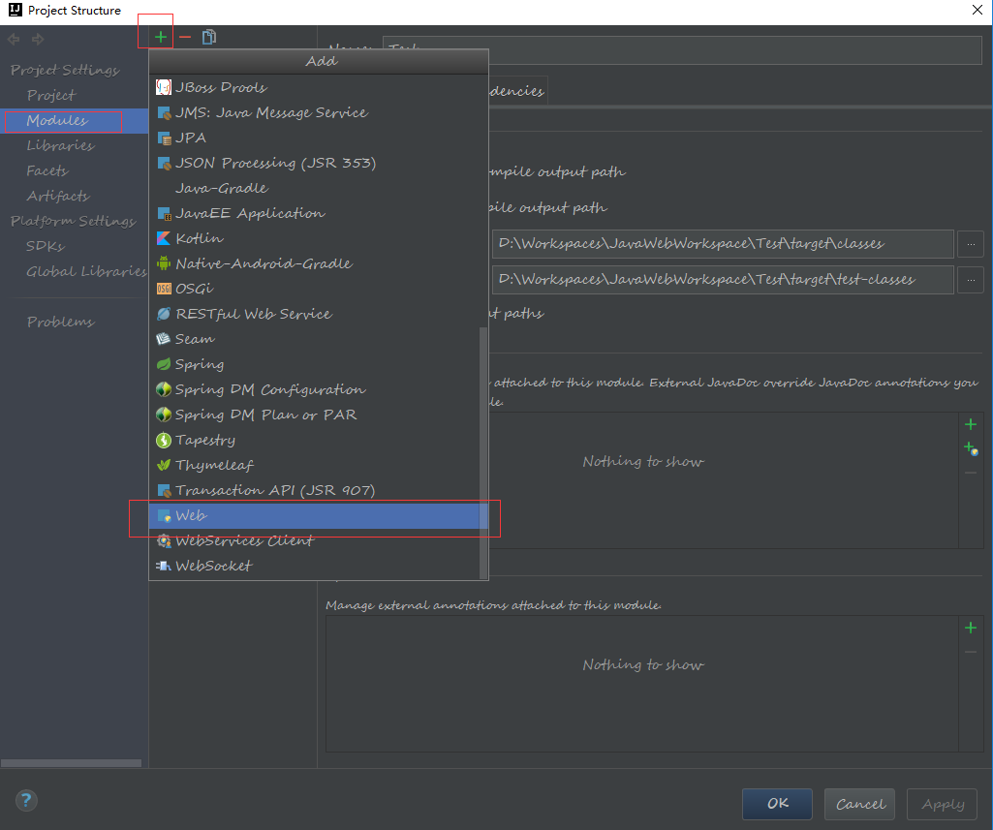Click the green Spring leaf icon
This screenshot has height=830, width=993.
tap(164, 364)
